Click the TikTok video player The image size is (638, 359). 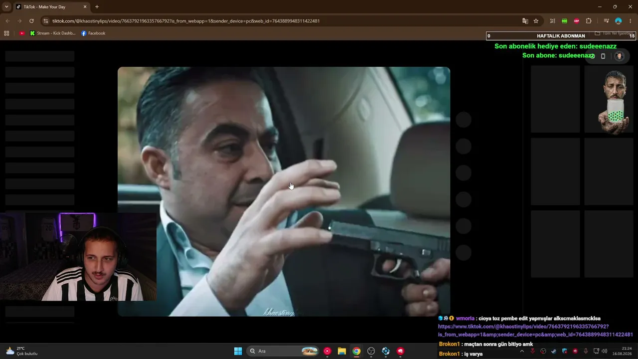coord(284,191)
